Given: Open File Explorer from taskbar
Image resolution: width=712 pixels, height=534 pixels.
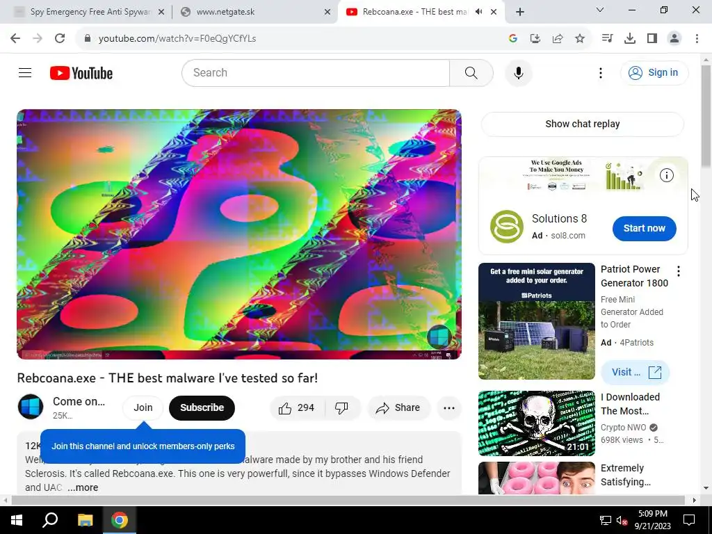Looking at the screenshot, I should [85, 520].
